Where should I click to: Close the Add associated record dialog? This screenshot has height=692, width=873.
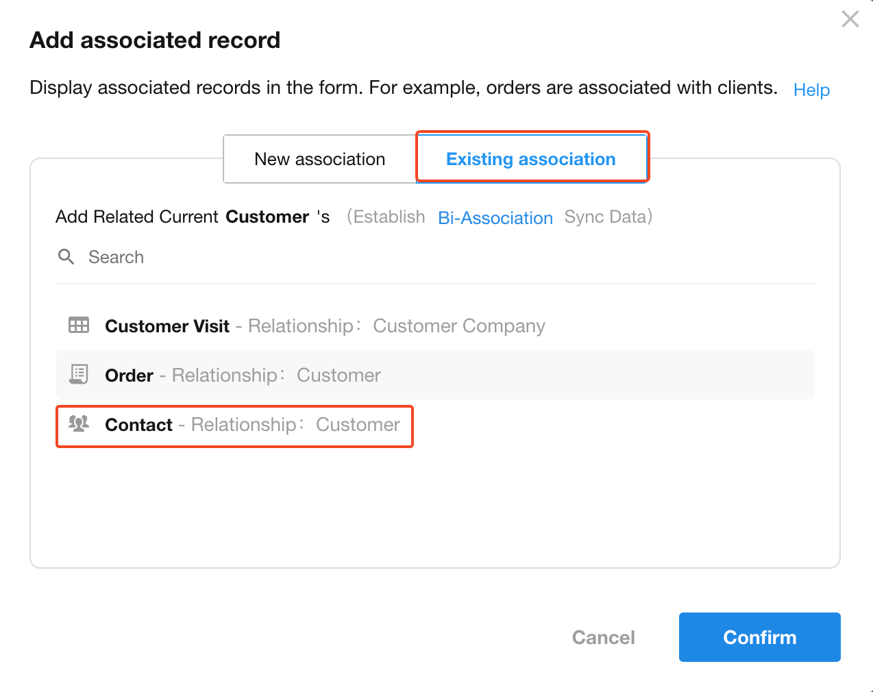click(x=850, y=19)
